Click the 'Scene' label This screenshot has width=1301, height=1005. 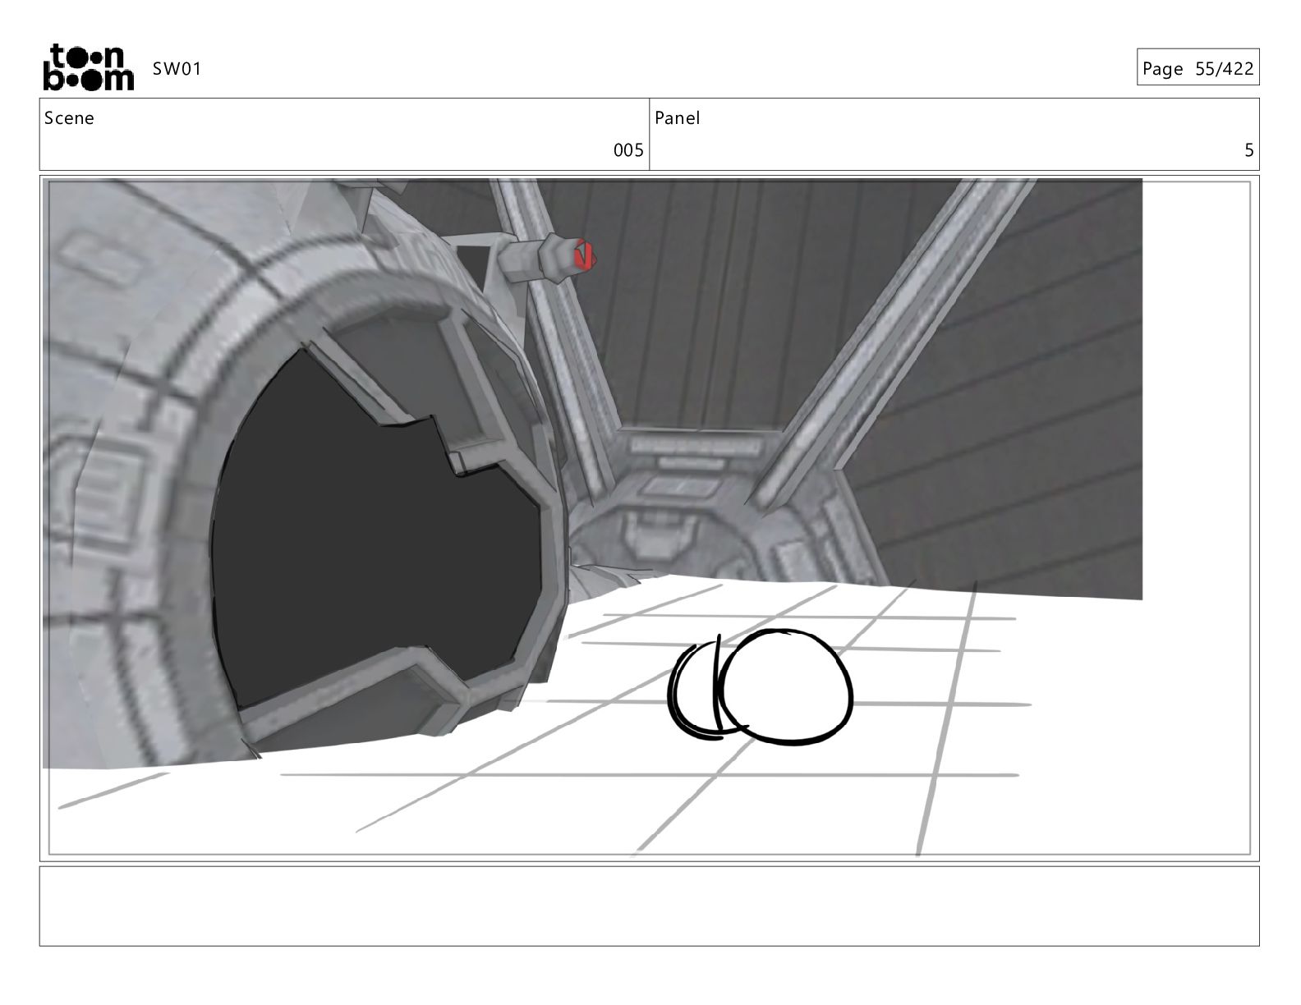[69, 118]
